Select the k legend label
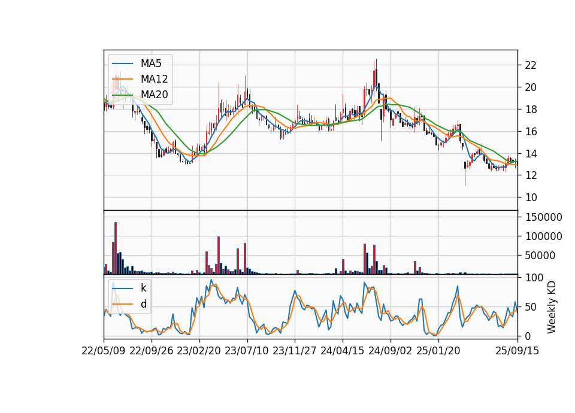 click(x=143, y=288)
